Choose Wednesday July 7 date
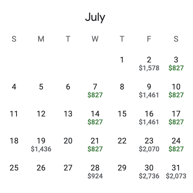Viewport: 193px width, 193px height. click(x=95, y=91)
